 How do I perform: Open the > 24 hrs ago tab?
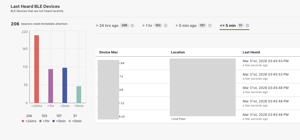107,26
